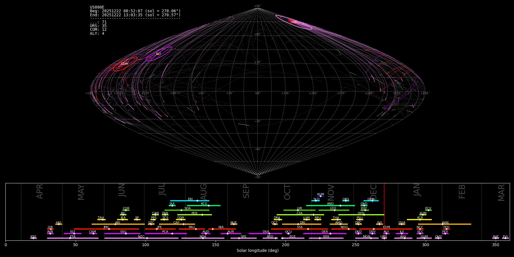
Task: Click the JMC shower bar in timeline
Action: pyautogui.click(x=107, y=229)
